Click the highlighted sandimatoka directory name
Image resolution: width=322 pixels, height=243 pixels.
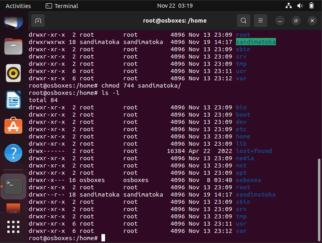[x=256, y=42]
